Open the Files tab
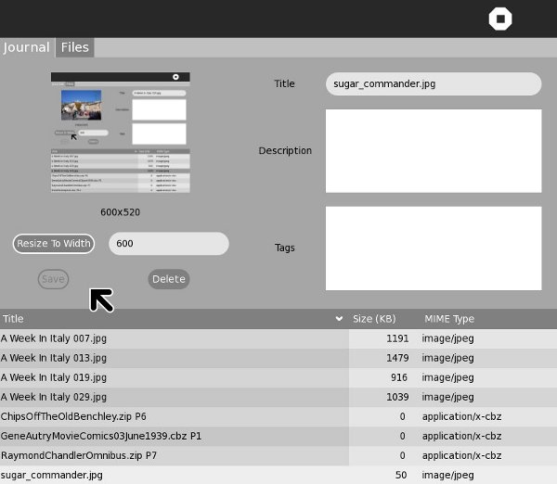557x484 pixels. [75, 47]
